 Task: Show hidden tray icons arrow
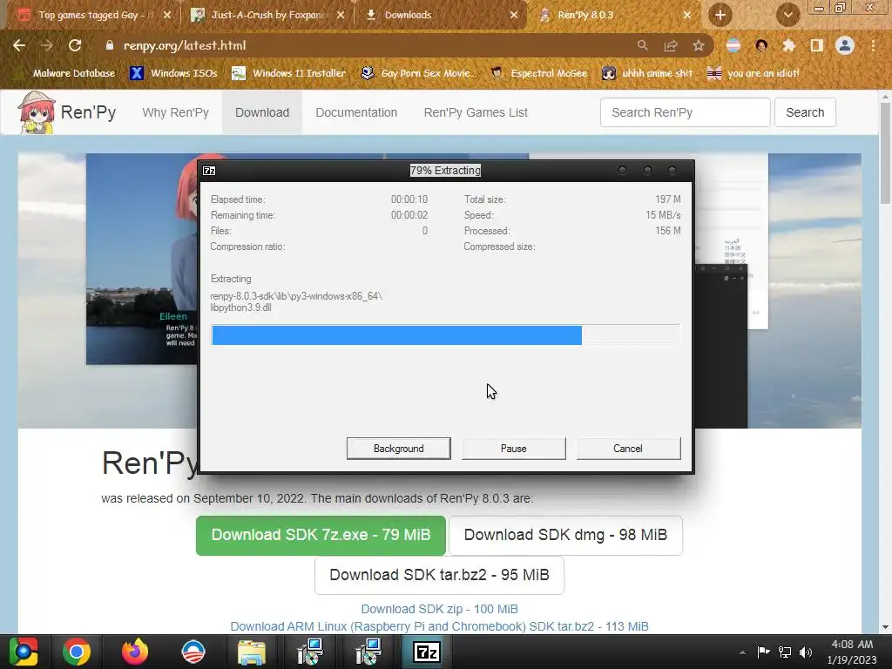(x=742, y=652)
